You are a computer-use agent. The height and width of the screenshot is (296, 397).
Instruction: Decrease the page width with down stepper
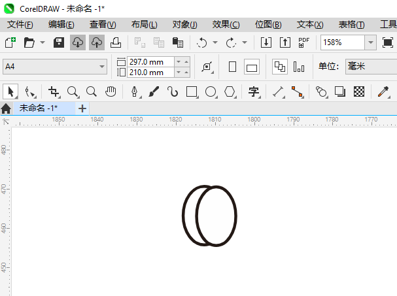179,61
